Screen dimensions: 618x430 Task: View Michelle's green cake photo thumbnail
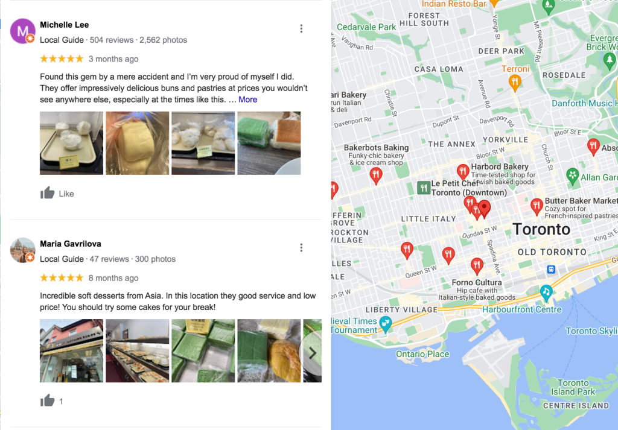pos(269,143)
